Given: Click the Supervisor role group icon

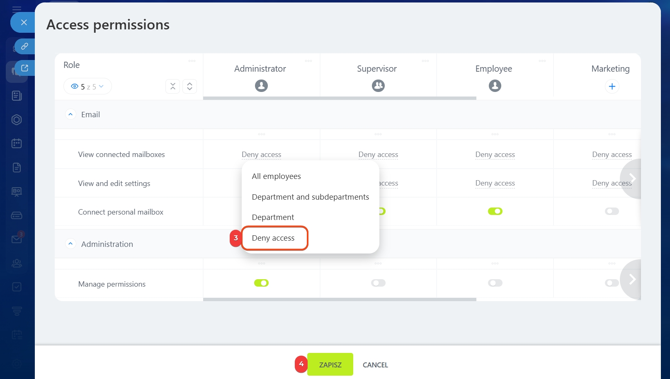Looking at the screenshot, I should click(378, 86).
